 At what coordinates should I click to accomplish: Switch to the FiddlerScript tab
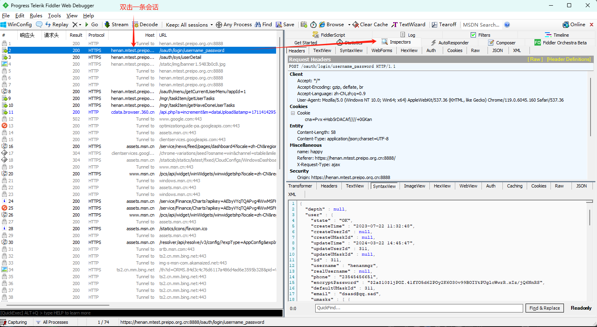coord(328,35)
